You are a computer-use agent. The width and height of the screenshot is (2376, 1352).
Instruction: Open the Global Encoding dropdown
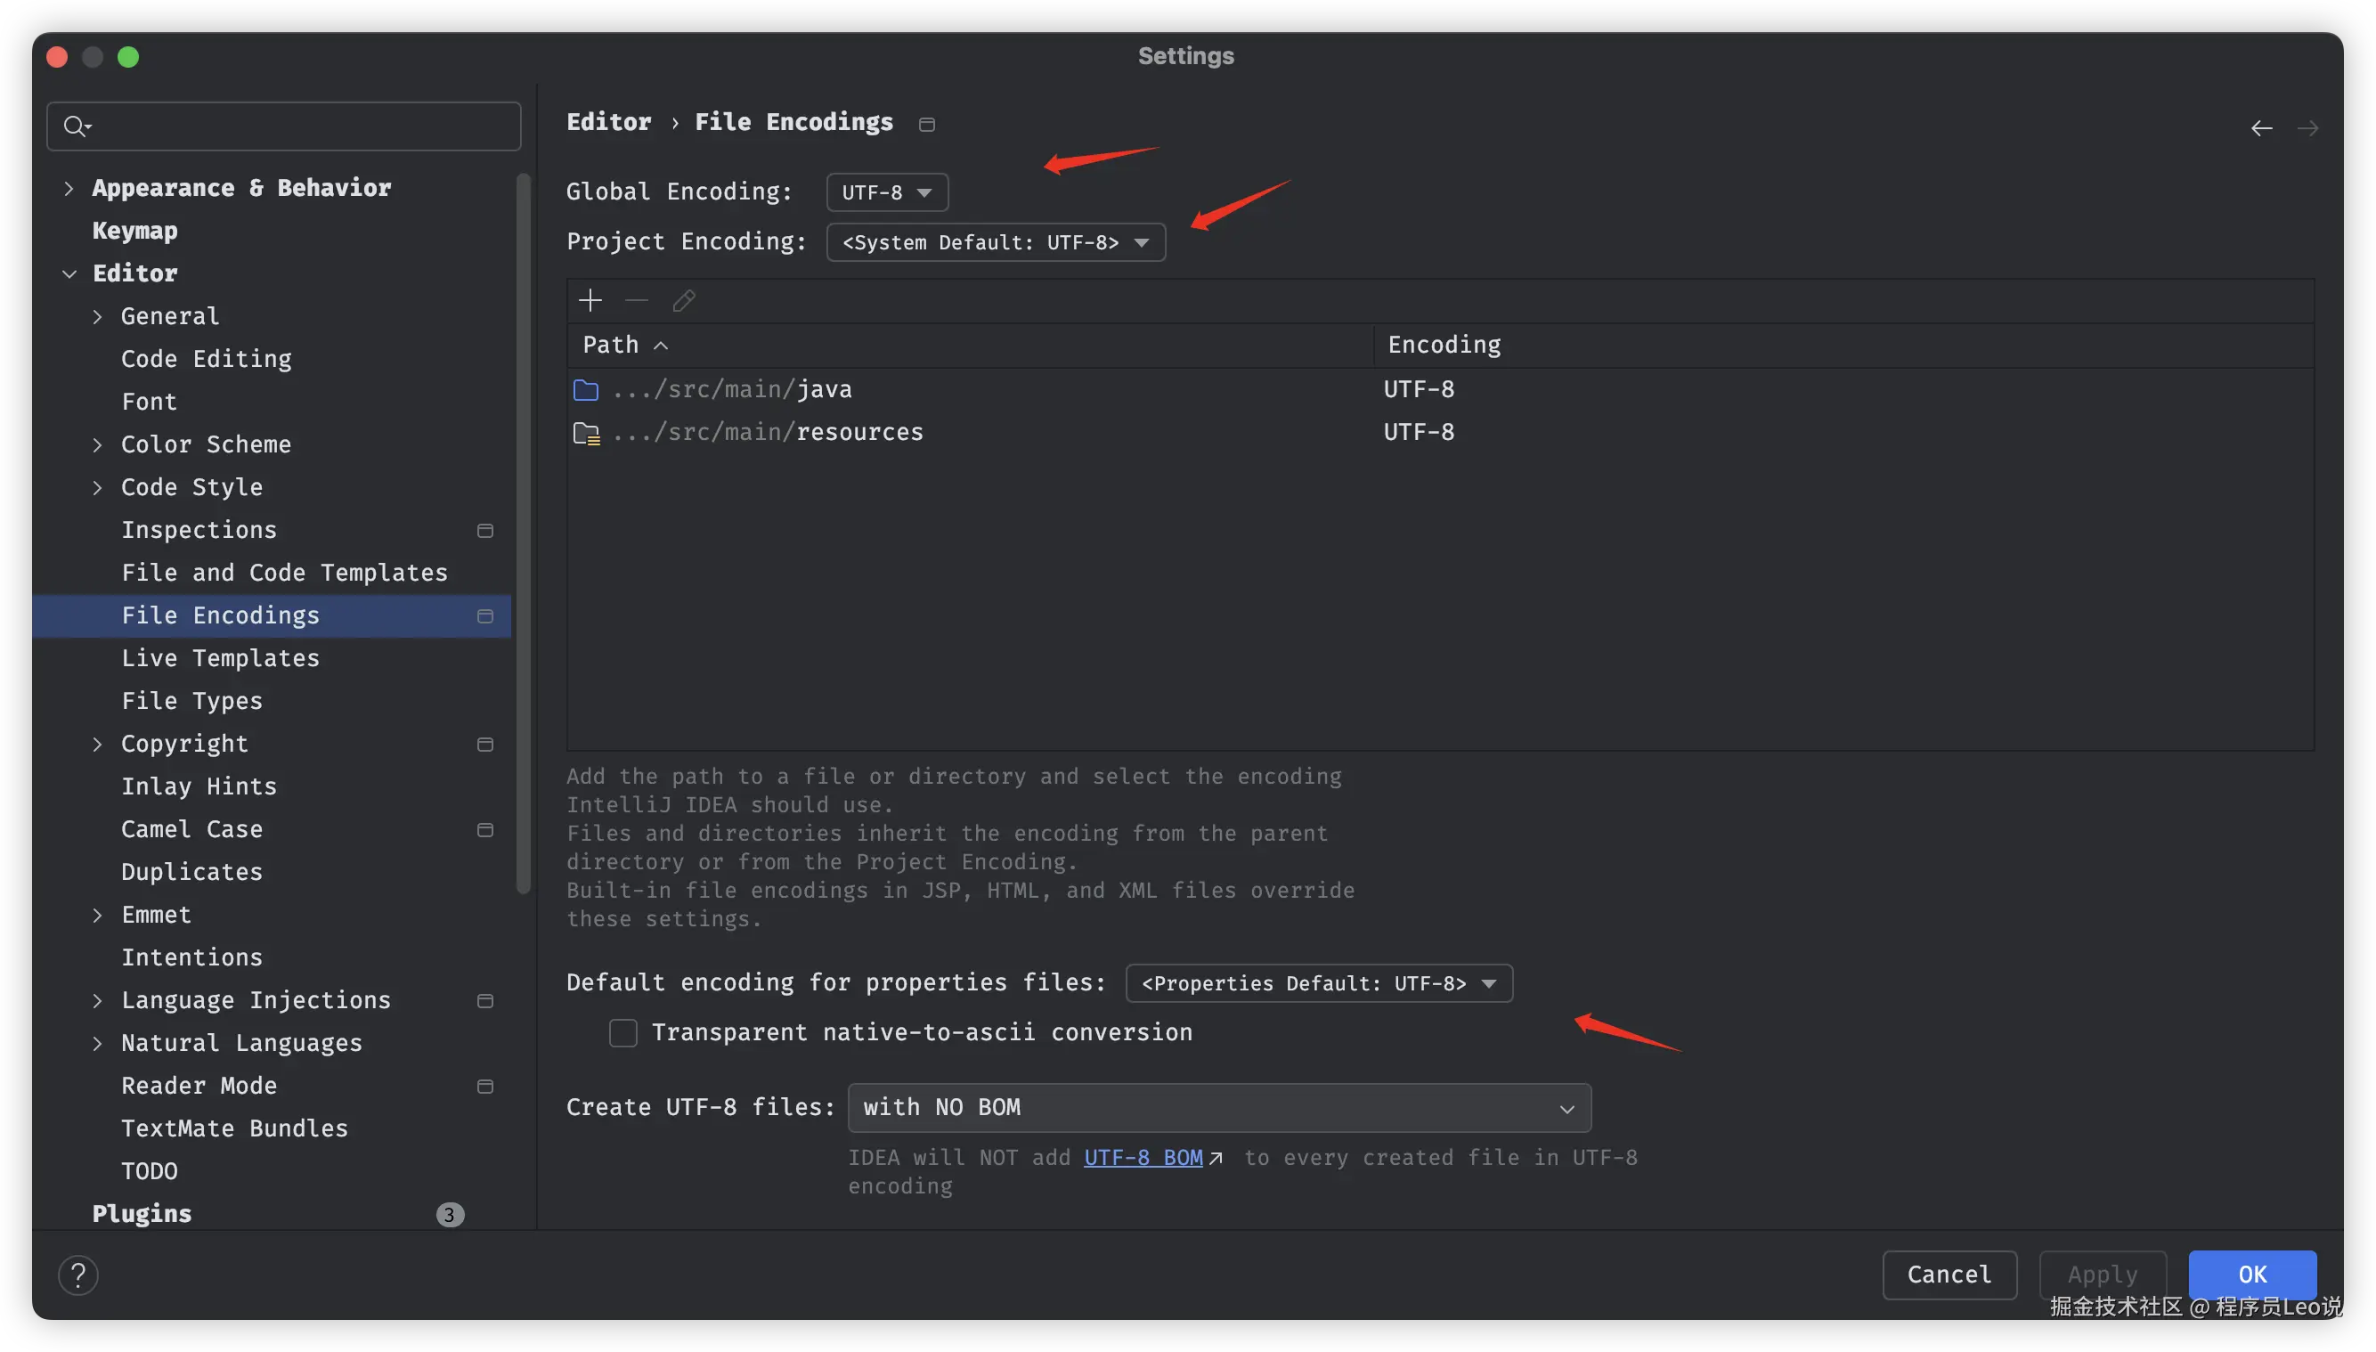tap(887, 192)
